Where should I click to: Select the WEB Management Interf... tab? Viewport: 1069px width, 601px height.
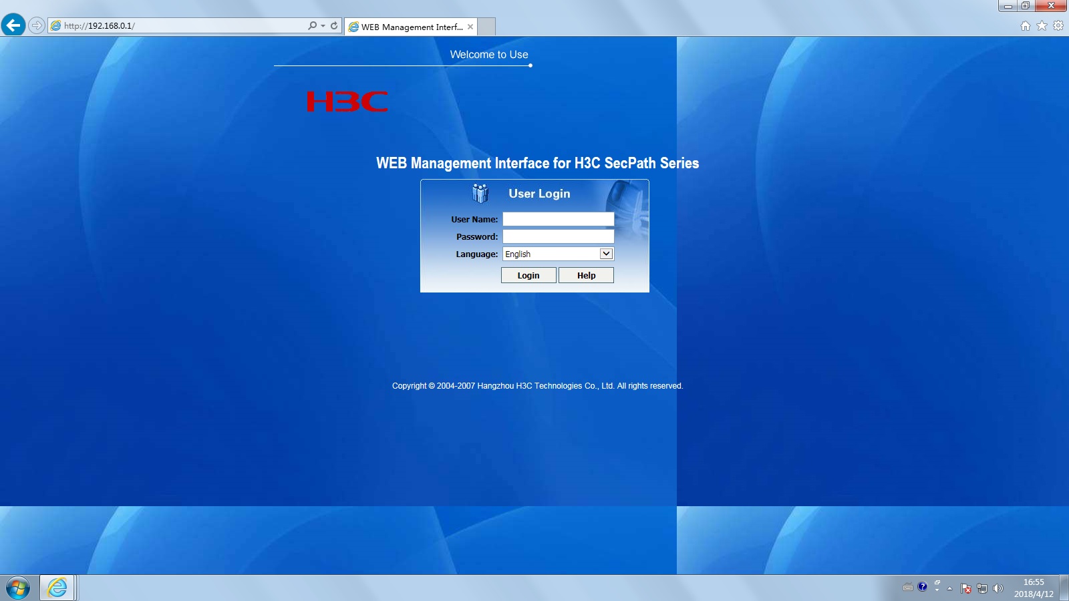(x=411, y=27)
